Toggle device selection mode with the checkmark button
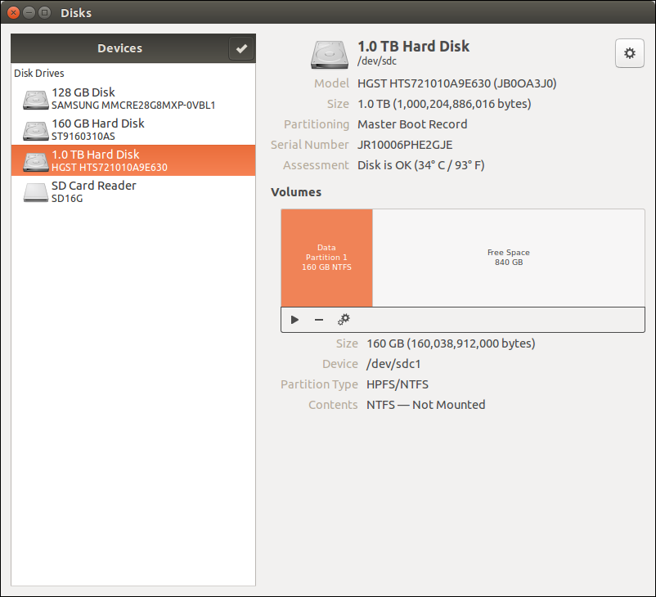This screenshot has width=656, height=597. [x=241, y=48]
